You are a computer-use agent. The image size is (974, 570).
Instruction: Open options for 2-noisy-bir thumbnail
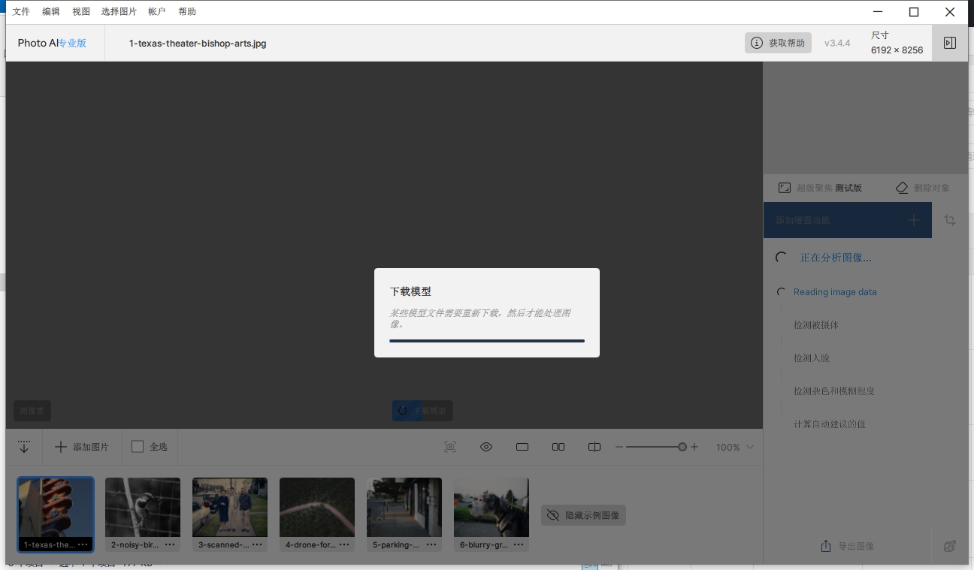(170, 544)
